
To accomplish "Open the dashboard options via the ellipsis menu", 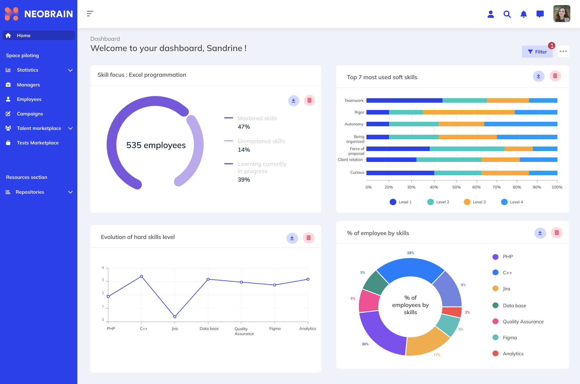I will point(563,51).
